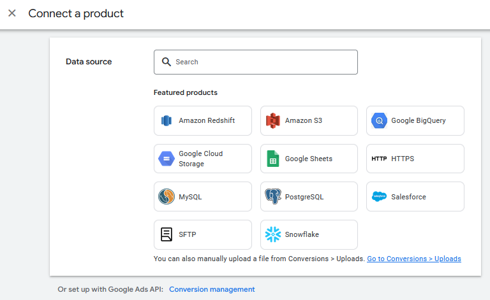Image resolution: width=490 pixels, height=300 pixels.
Task: Click the Google BigQuery hexagon icon
Action: [379, 120]
